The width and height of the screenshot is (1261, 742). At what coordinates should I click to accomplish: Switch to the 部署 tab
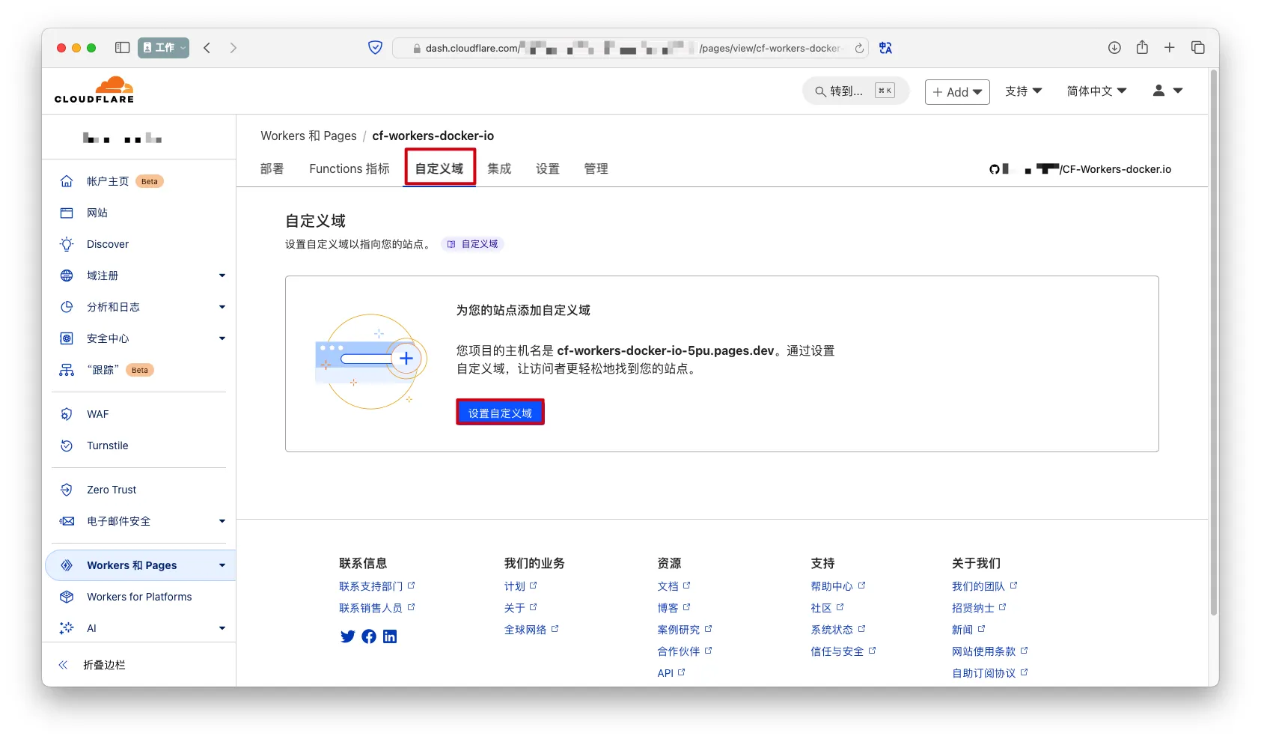pos(272,169)
